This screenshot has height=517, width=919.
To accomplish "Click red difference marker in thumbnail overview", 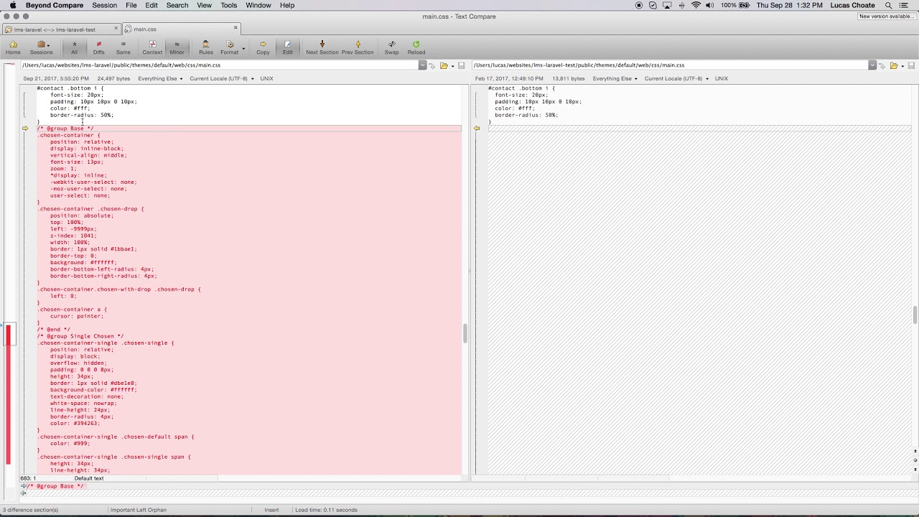I will click(x=9, y=395).
